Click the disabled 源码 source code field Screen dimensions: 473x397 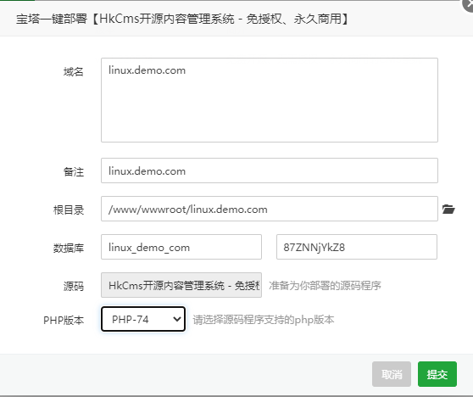pos(181,285)
